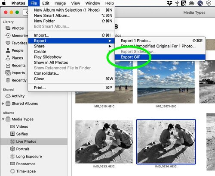
Task: Open Memories from its sidebar icon
Action: tap(8, 35)
